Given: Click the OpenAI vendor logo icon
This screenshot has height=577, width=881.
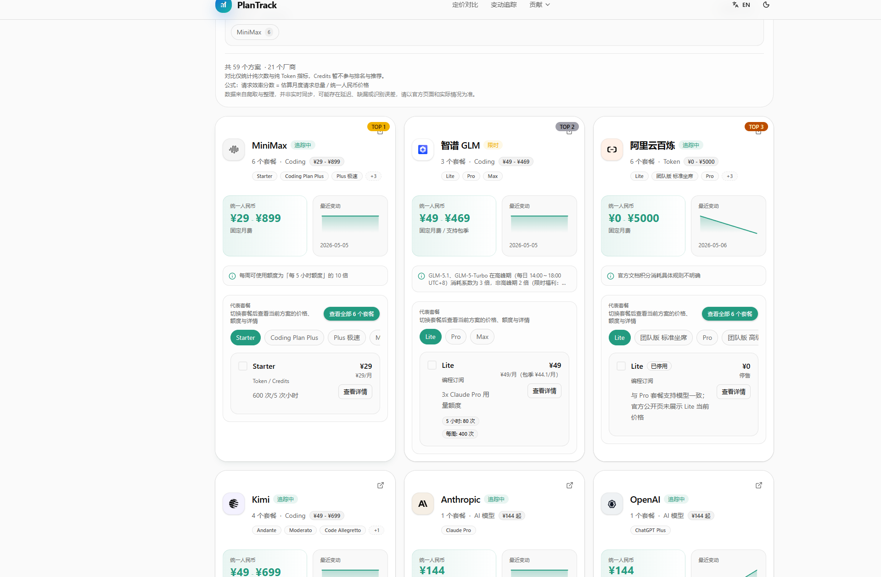Looking at the screenshot, I should (612, 504).
